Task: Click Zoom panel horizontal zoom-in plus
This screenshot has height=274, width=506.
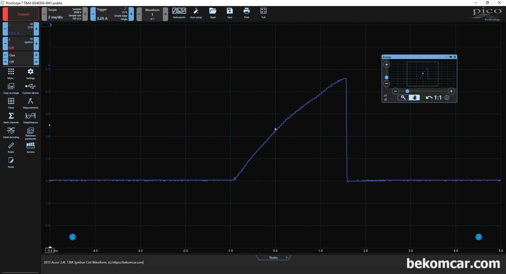Action: pyautogui.click(x=451, y=91)
